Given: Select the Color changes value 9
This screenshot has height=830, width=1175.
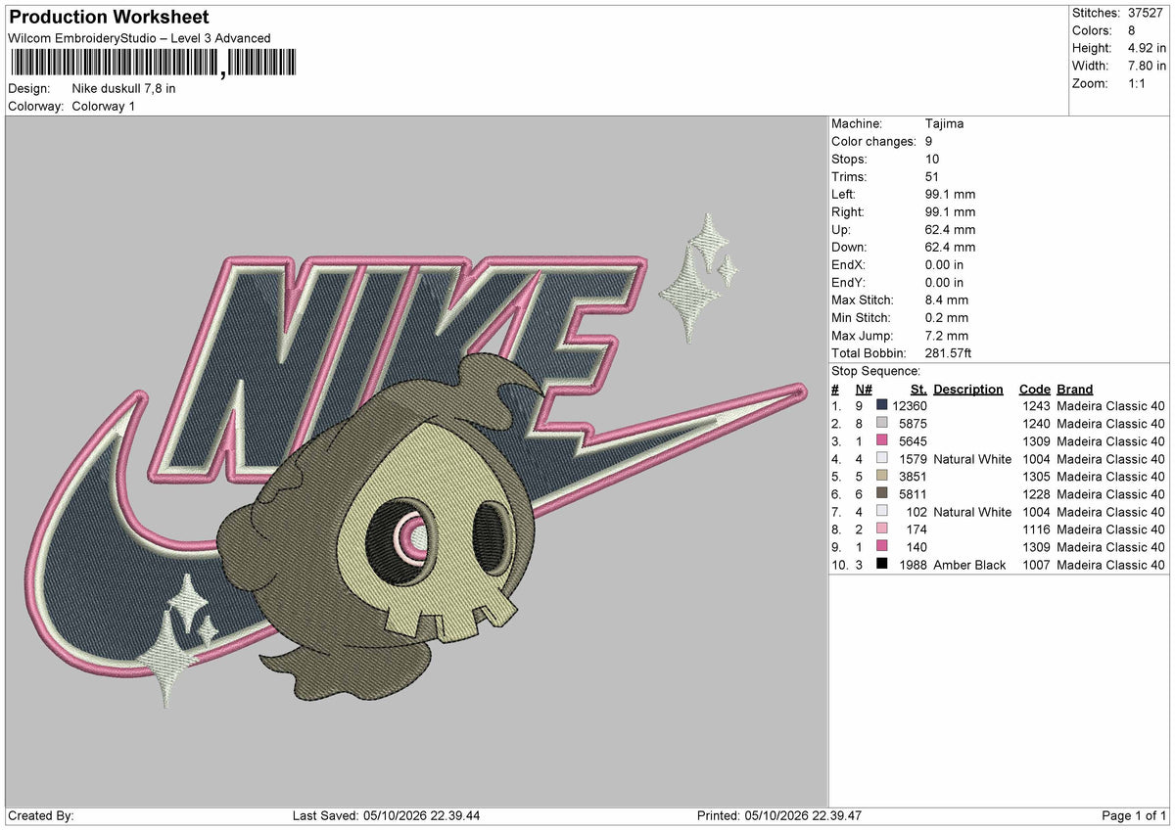Looking at the screenshot, I should 929,141.
